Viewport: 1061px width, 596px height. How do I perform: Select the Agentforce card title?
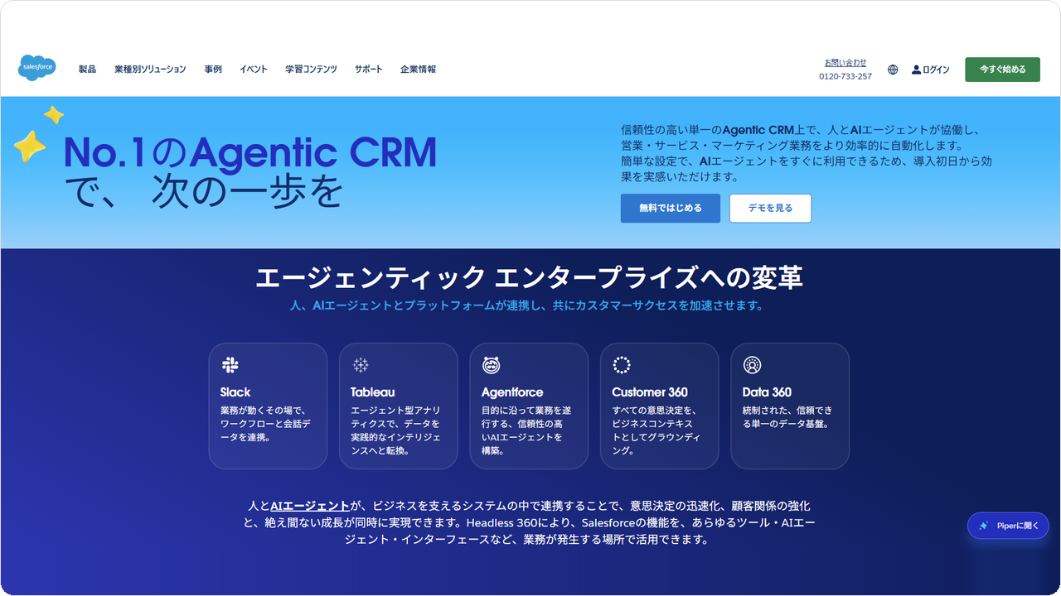(x=512, y=392)
